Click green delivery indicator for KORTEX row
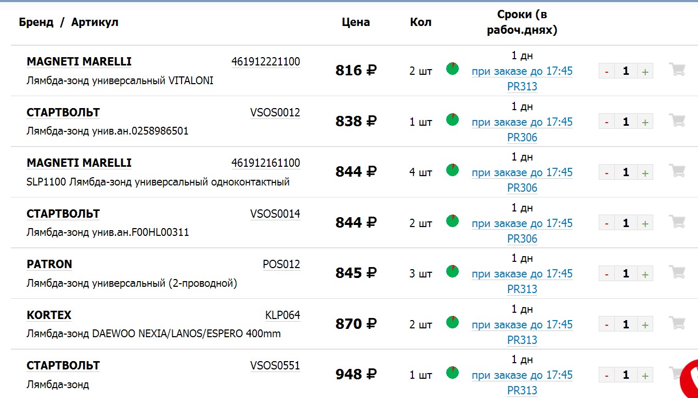 tap(453, 322)
